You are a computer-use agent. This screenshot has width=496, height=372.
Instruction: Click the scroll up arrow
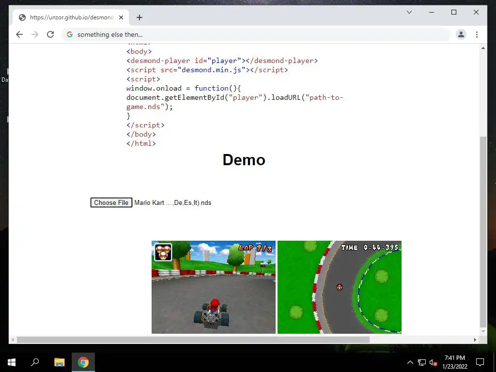(x=483, y=48)
